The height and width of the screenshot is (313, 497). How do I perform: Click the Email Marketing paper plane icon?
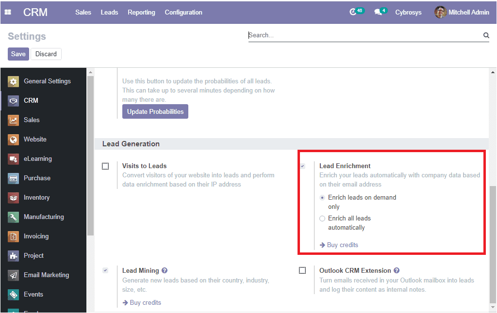click(13, 275)
